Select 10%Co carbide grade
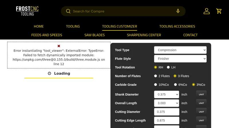This screenshot has height=128, width=229. point(155,84)
